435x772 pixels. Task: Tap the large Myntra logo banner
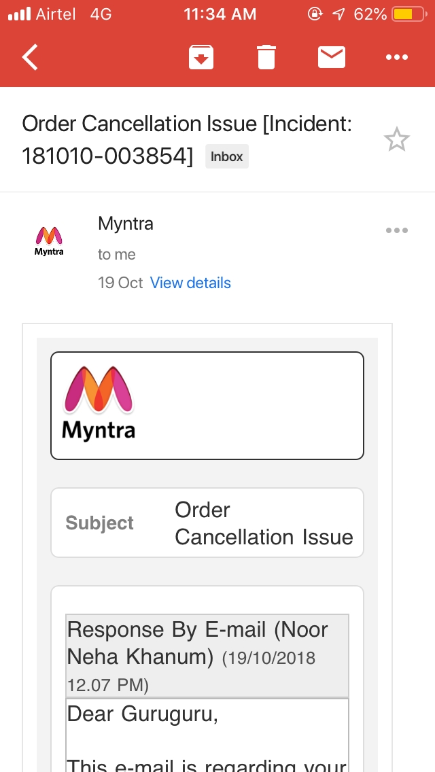tap(207, 406)
